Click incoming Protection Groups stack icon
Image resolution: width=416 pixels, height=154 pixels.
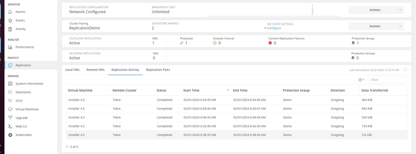[353, 58]
